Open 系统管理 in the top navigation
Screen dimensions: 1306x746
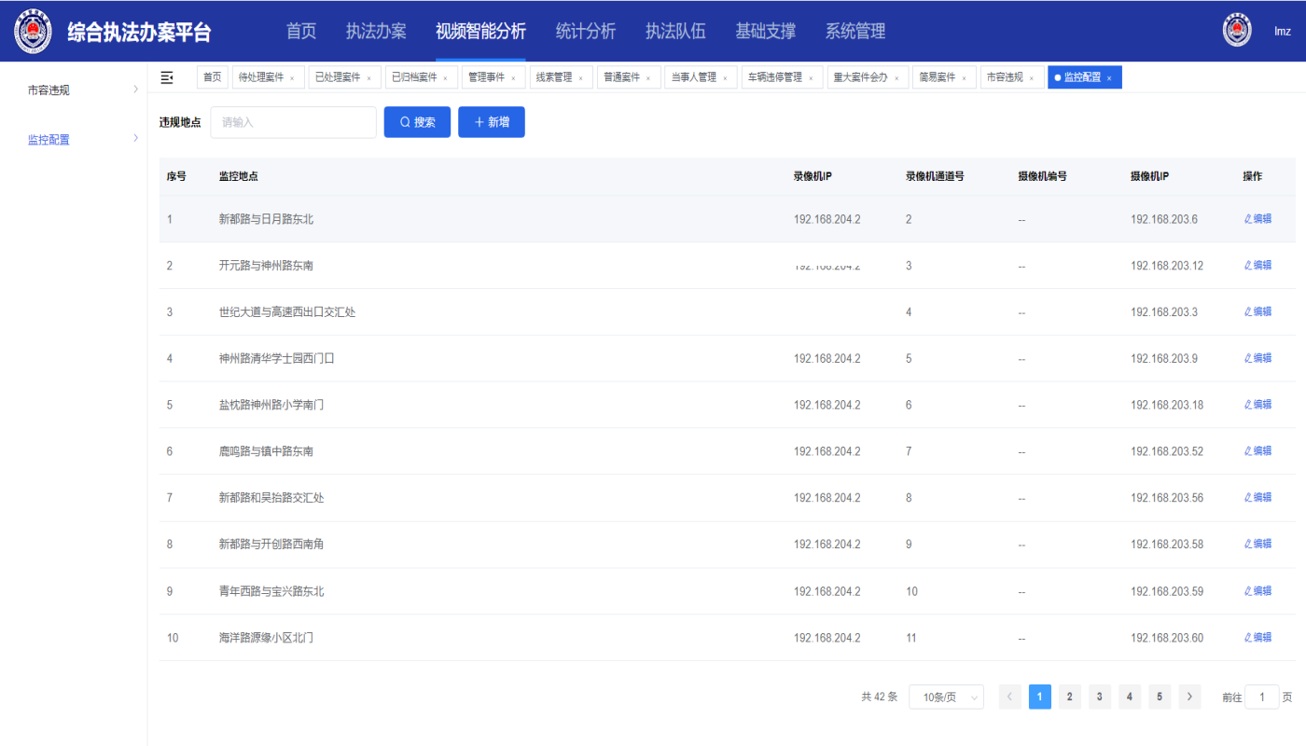click(x=855, y=31)
